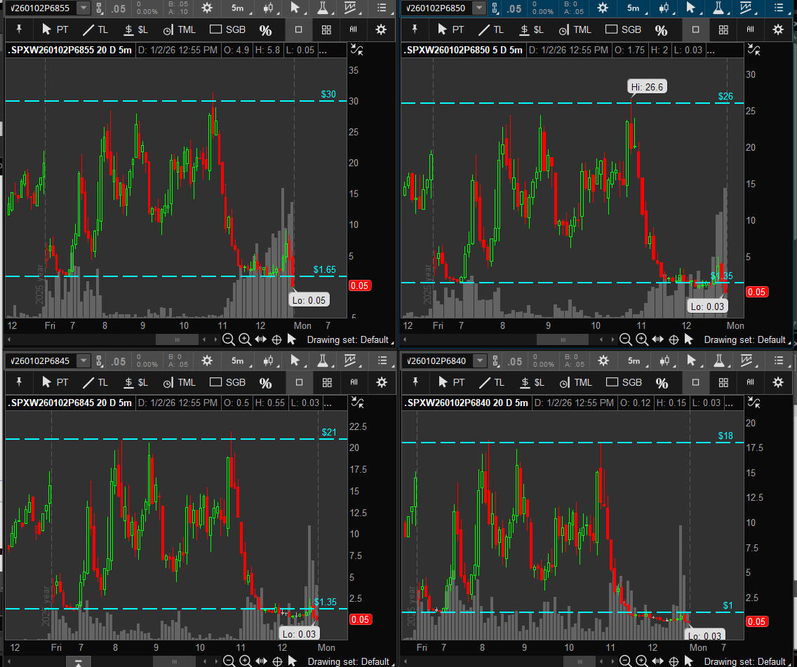
Task: Select the Price Level ($L) tool on P6845 chart
Action: (x=136, y=382)
